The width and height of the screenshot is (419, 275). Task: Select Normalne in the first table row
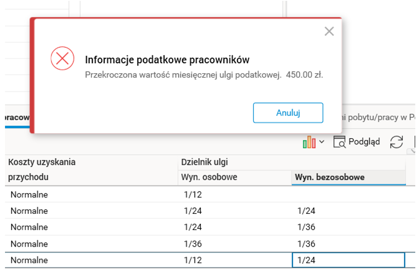point(29,195)
